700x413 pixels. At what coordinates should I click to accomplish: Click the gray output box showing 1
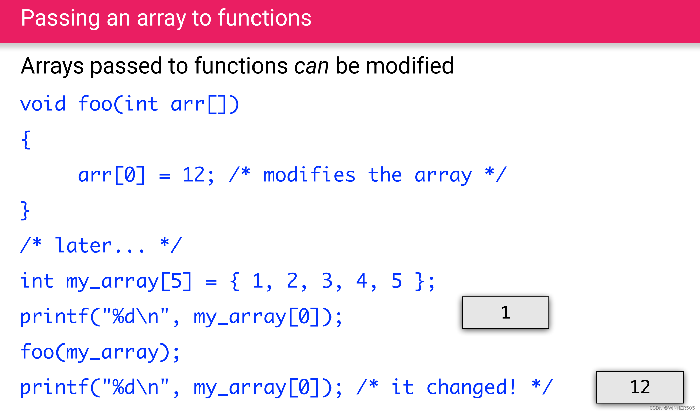pos(505,313)
